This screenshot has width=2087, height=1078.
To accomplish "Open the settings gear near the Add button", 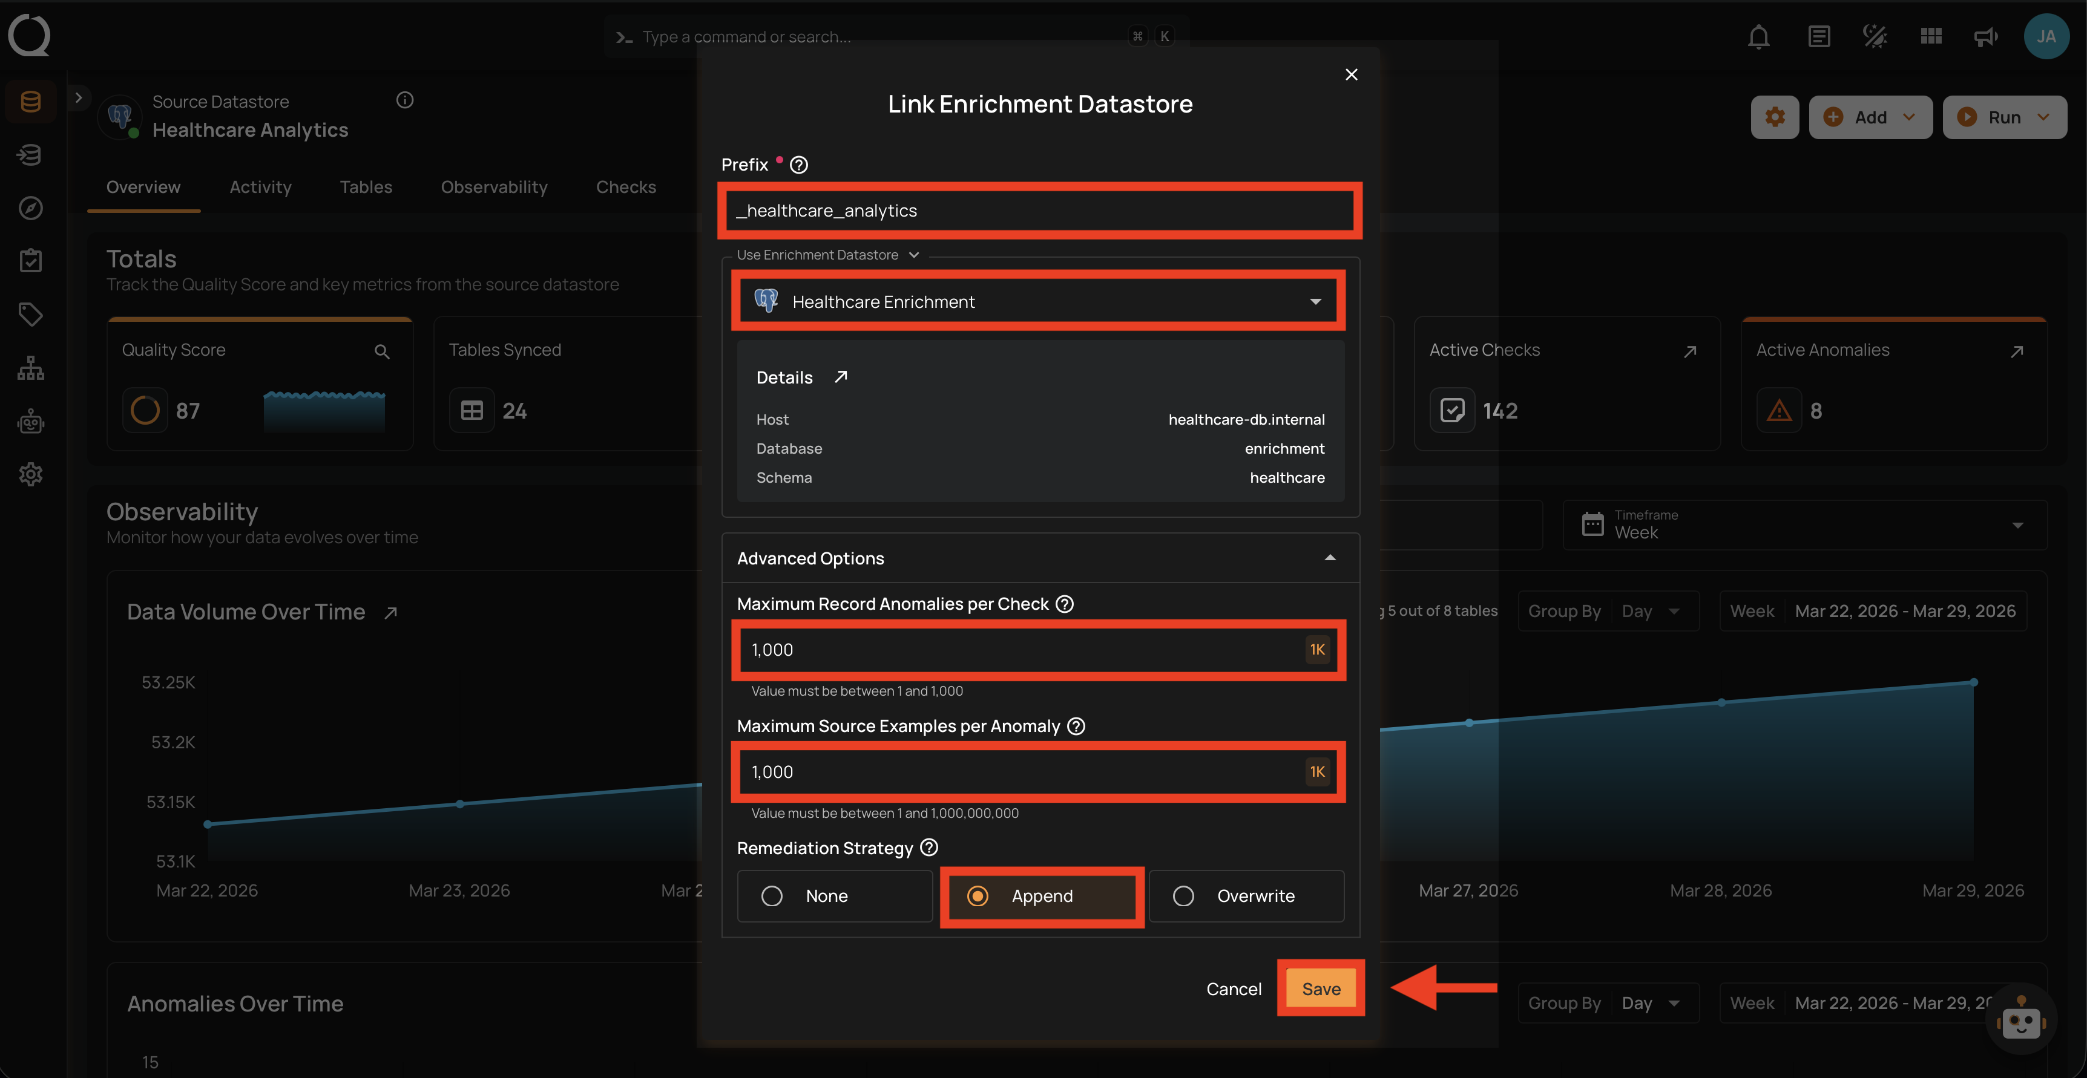I will (x=1774, y=117).
